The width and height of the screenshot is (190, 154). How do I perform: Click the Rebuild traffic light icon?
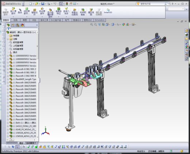67,4
